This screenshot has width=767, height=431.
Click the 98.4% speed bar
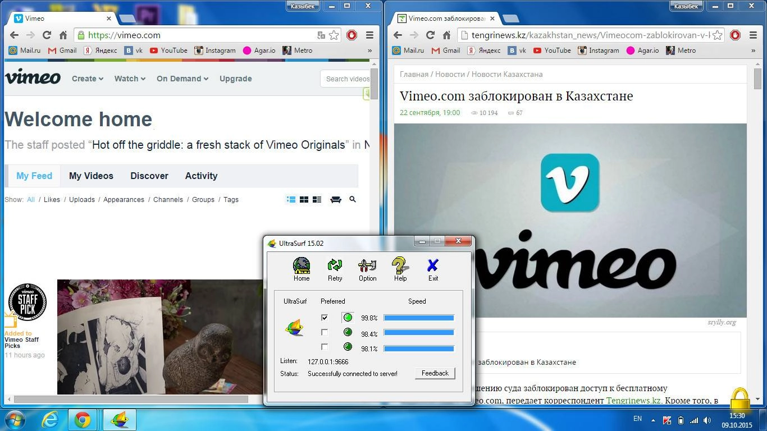click(419, 332)
